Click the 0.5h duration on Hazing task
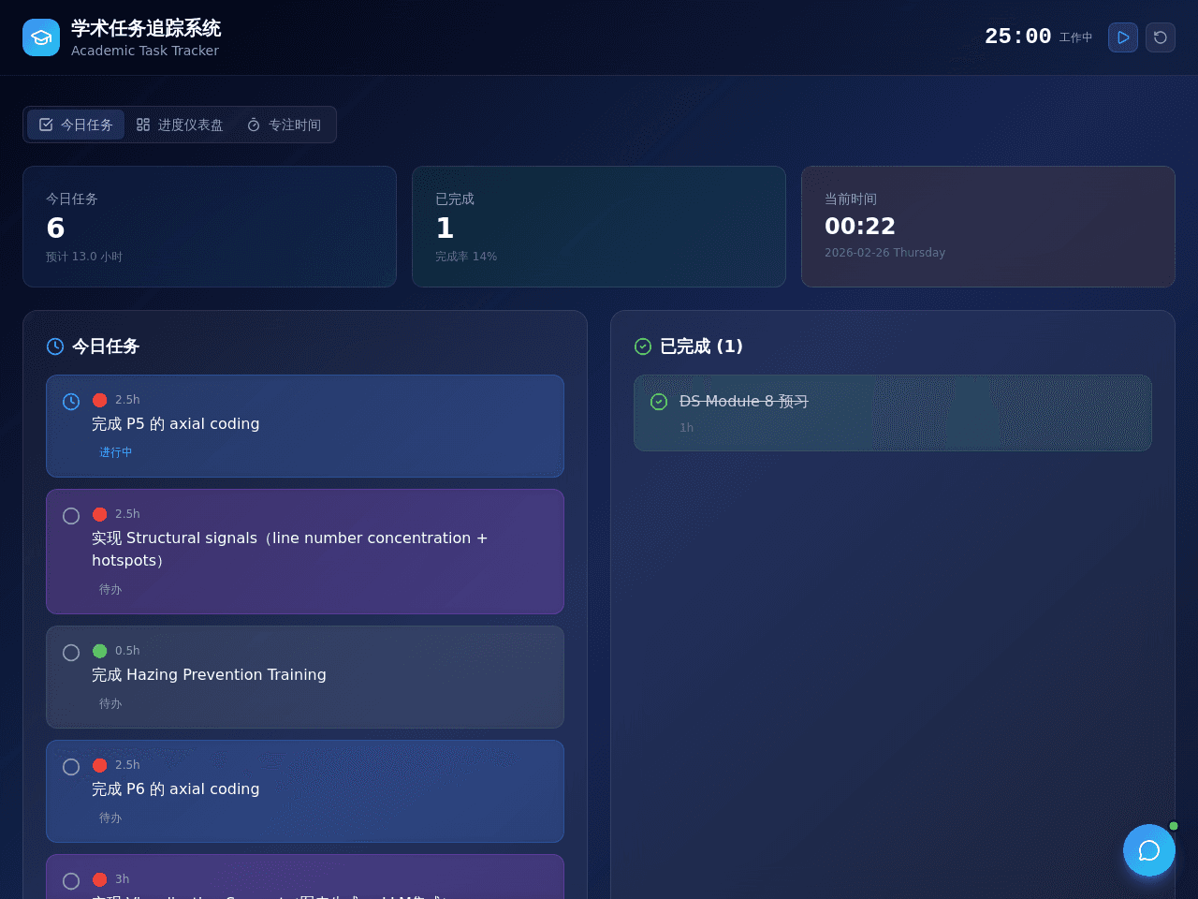The height and width of the screenshot is (899, 1198). [127, 651]
